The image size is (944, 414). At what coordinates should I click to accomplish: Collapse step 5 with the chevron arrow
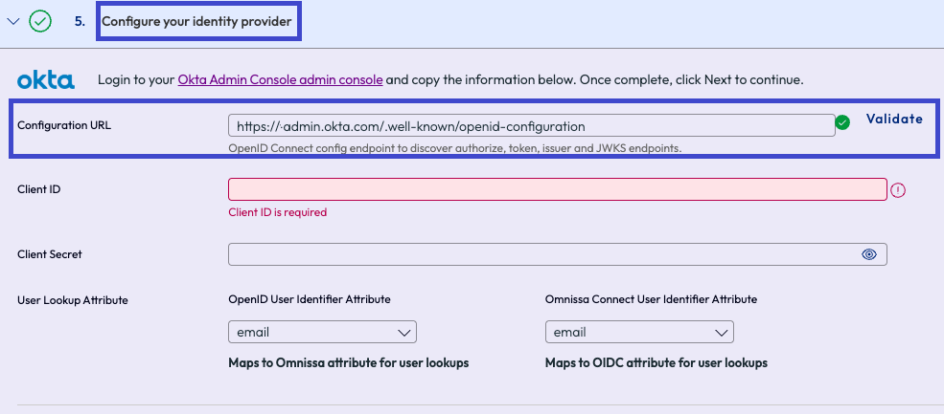pos(13,22)
